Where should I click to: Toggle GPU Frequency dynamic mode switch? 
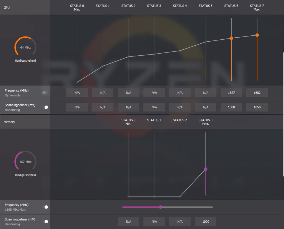pos(45,93)
